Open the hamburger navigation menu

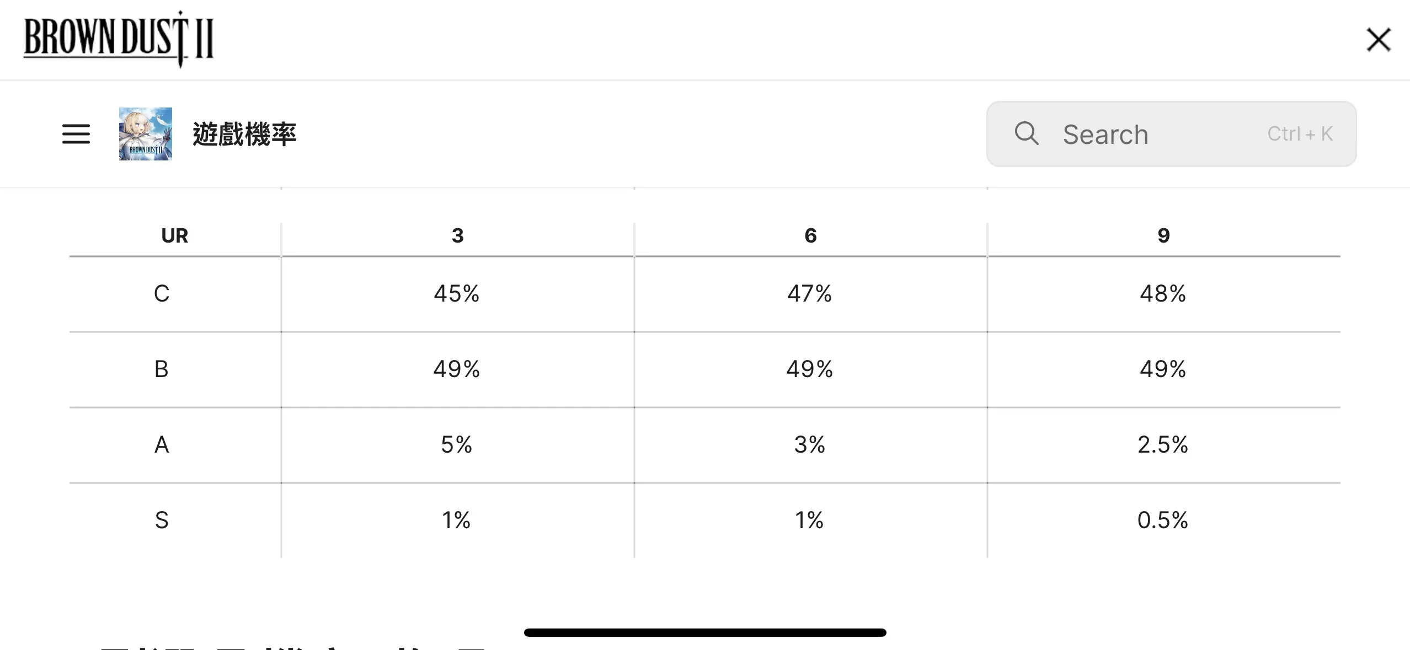pyautogui.click(x=76, y=134)
